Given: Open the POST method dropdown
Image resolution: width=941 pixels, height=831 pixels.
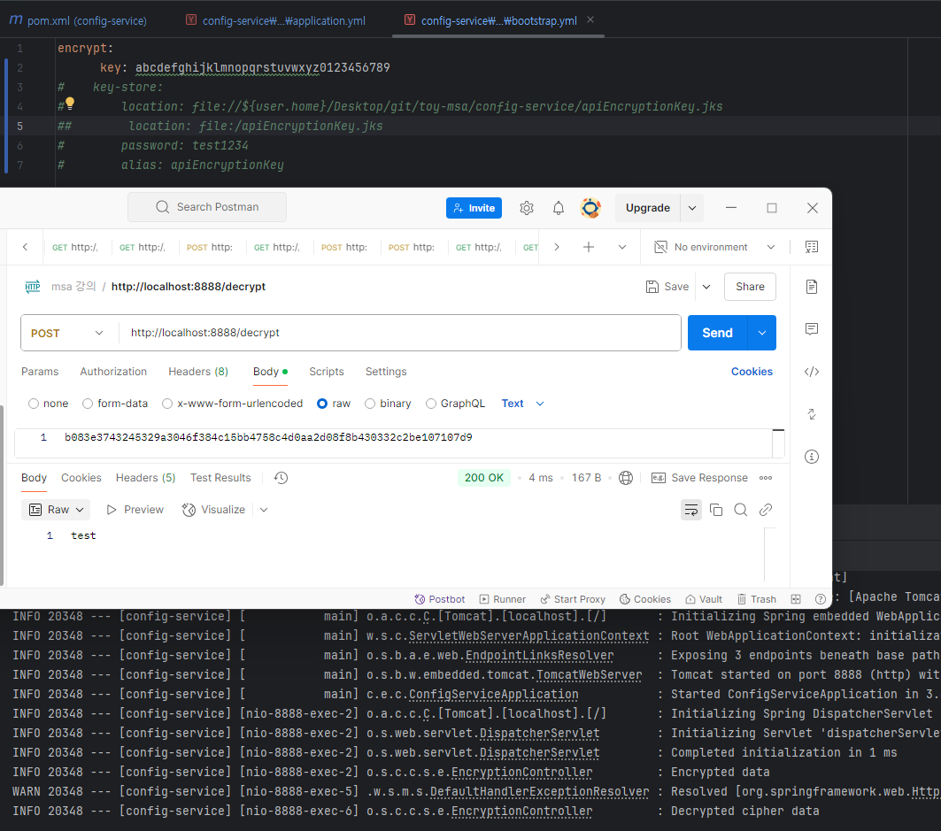Looking at the screenshot, I should click(66, 333).
